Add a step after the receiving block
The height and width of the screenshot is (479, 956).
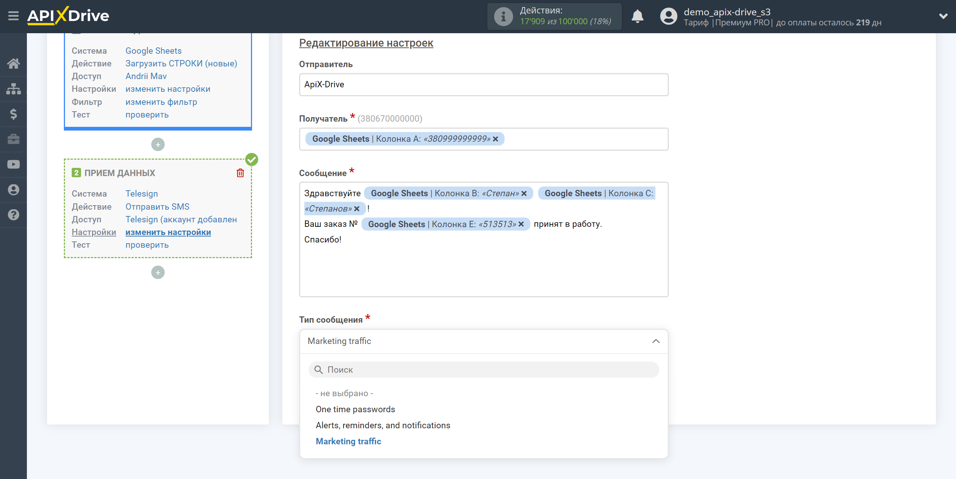[158, 272]
